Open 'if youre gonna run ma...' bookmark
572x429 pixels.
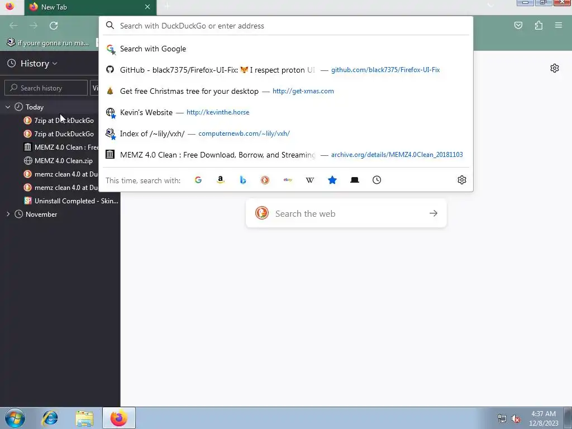(x=48, y=42)
